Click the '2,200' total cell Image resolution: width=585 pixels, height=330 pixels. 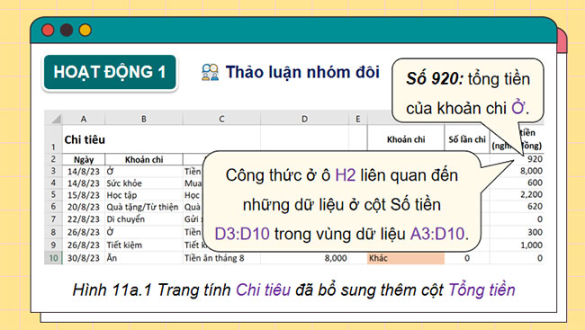(x=531, y=194)
